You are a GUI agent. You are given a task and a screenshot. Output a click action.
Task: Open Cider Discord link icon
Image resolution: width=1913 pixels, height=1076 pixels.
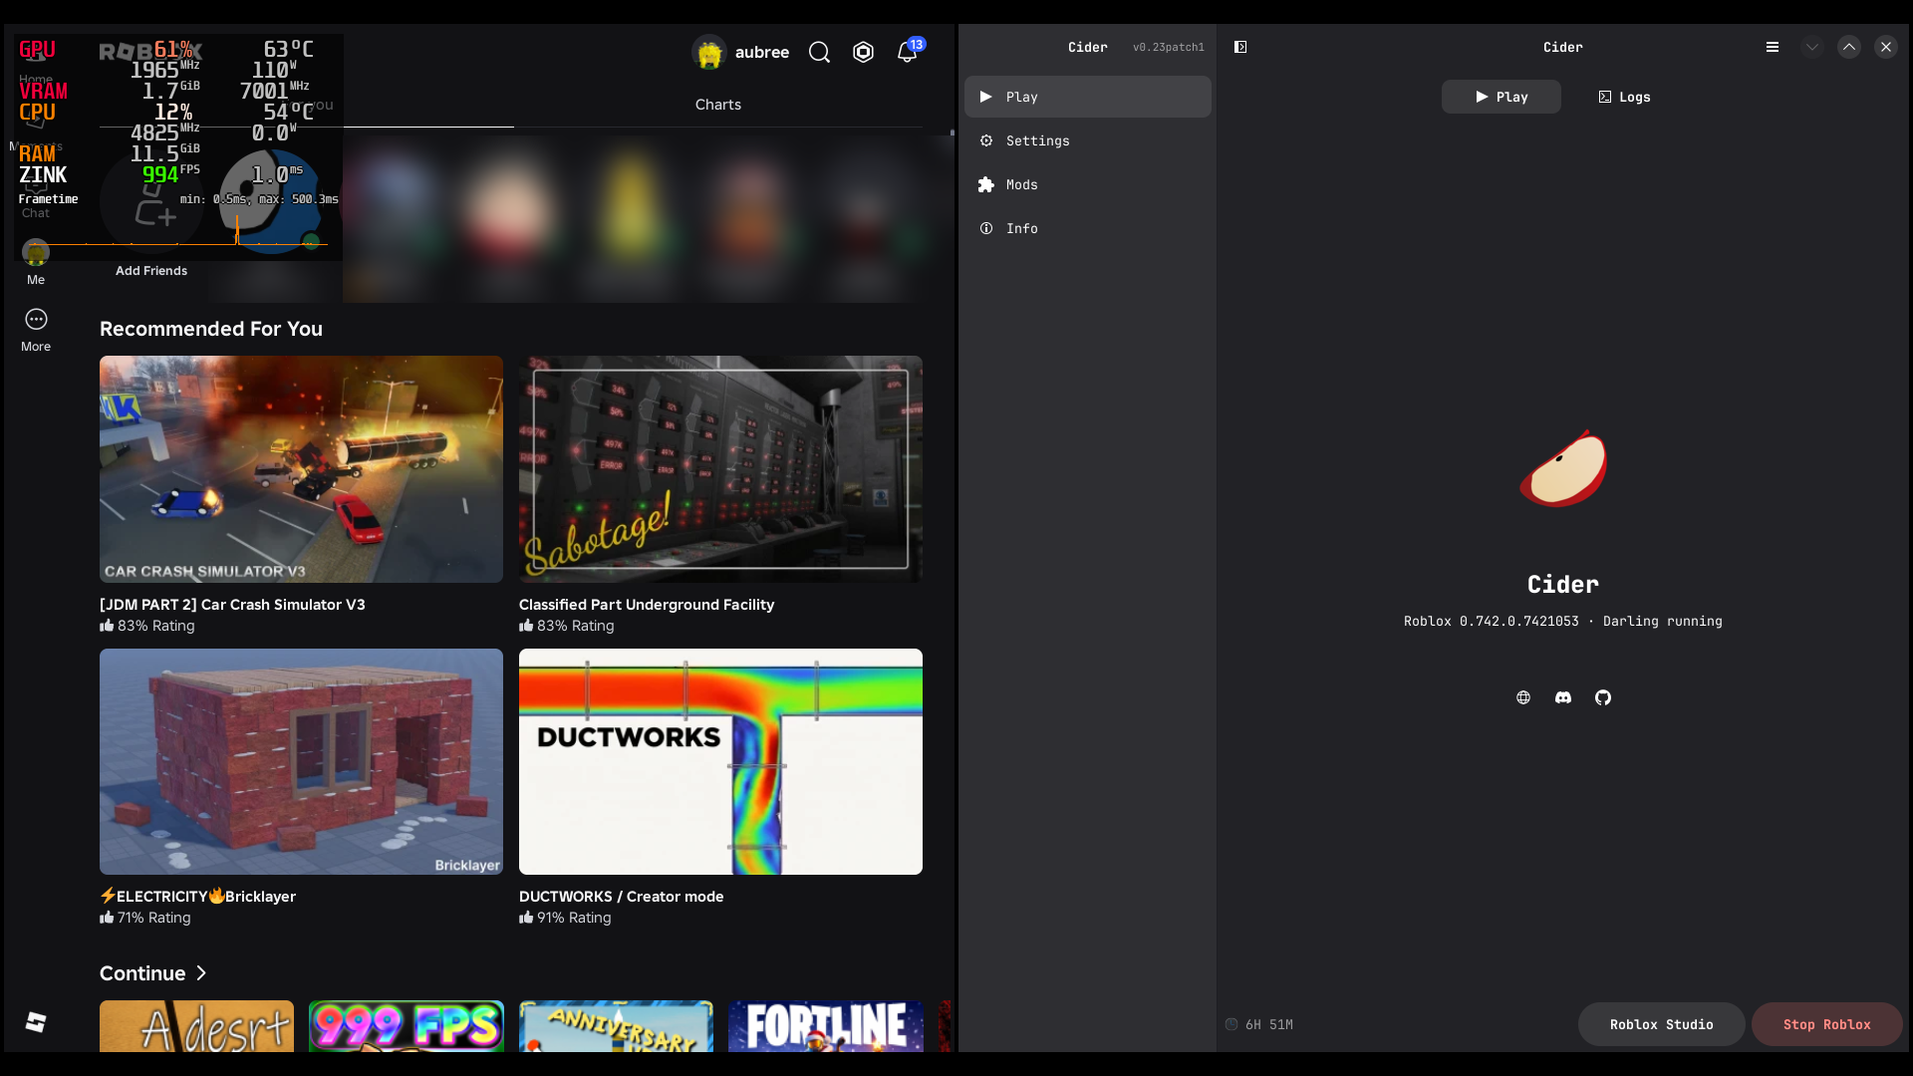[x=1563, y=697]
